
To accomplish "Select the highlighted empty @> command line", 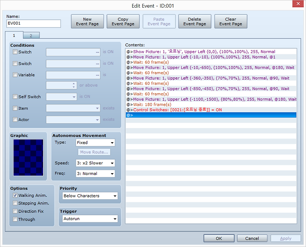I will pyautogui.click(x=211, y=115).
